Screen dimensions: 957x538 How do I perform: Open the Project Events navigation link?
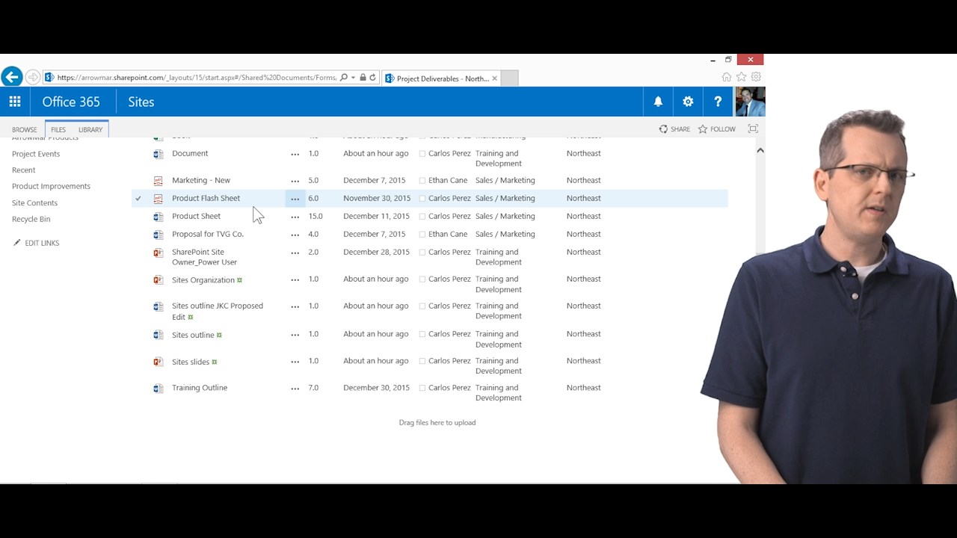(36, 154)
